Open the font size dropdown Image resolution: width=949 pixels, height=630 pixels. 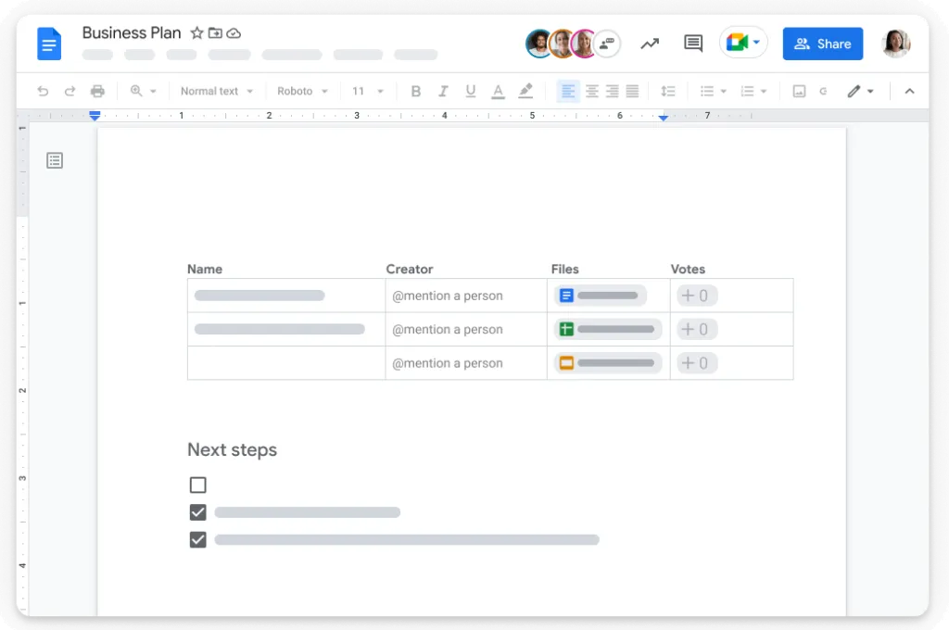367,91
